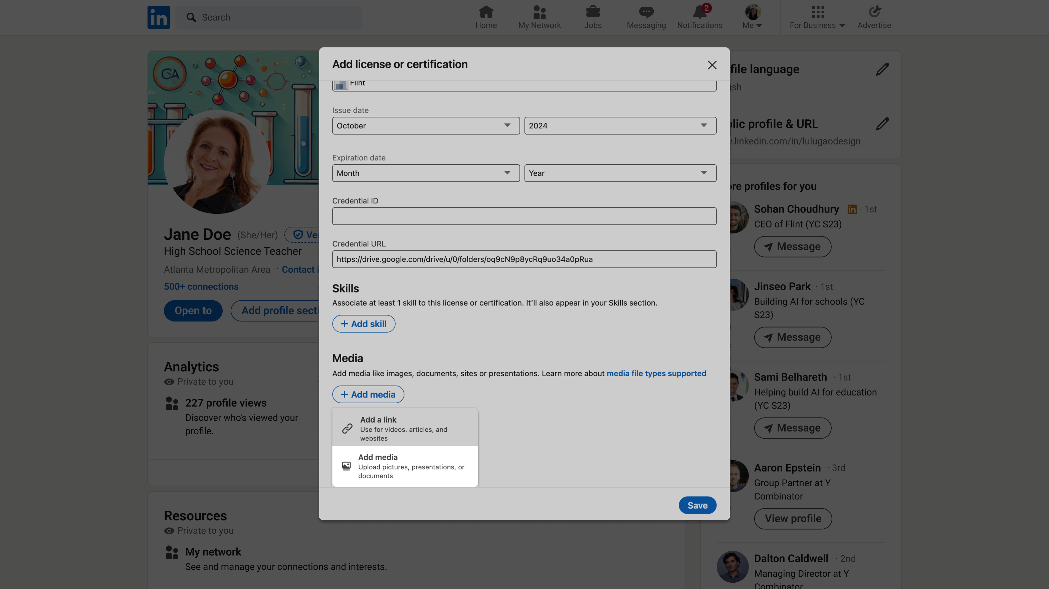Choose the Add a link menu option

[x=405, y=428]
